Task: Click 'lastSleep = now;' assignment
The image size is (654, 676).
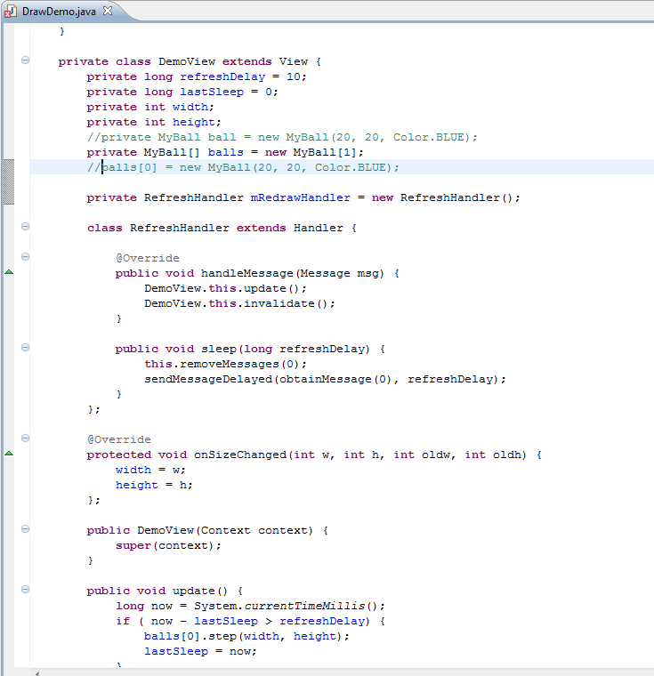Action: tap(200, 651)
